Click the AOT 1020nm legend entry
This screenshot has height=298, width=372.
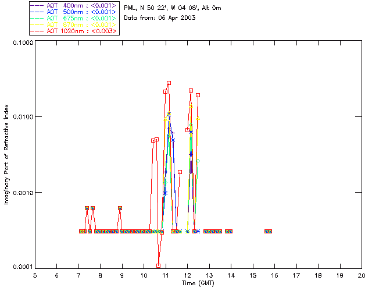74,31
